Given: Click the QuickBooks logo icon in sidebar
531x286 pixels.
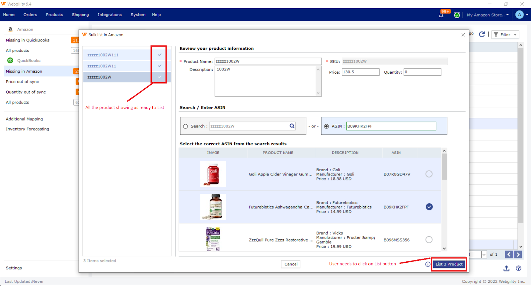Looking at the screenshot, I should (x=10, y=60).
